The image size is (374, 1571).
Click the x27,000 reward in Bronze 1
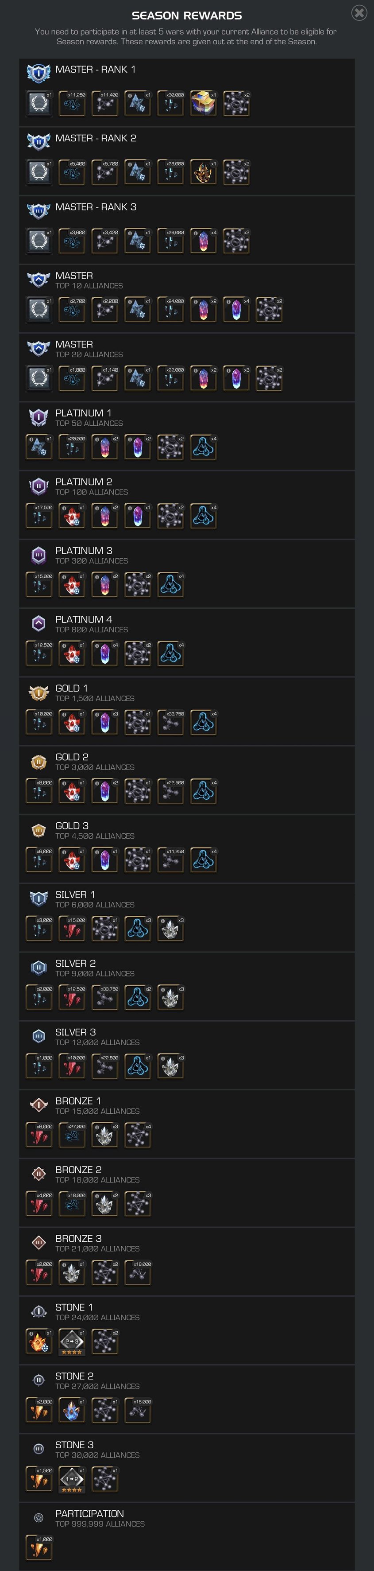(72, 1135)
